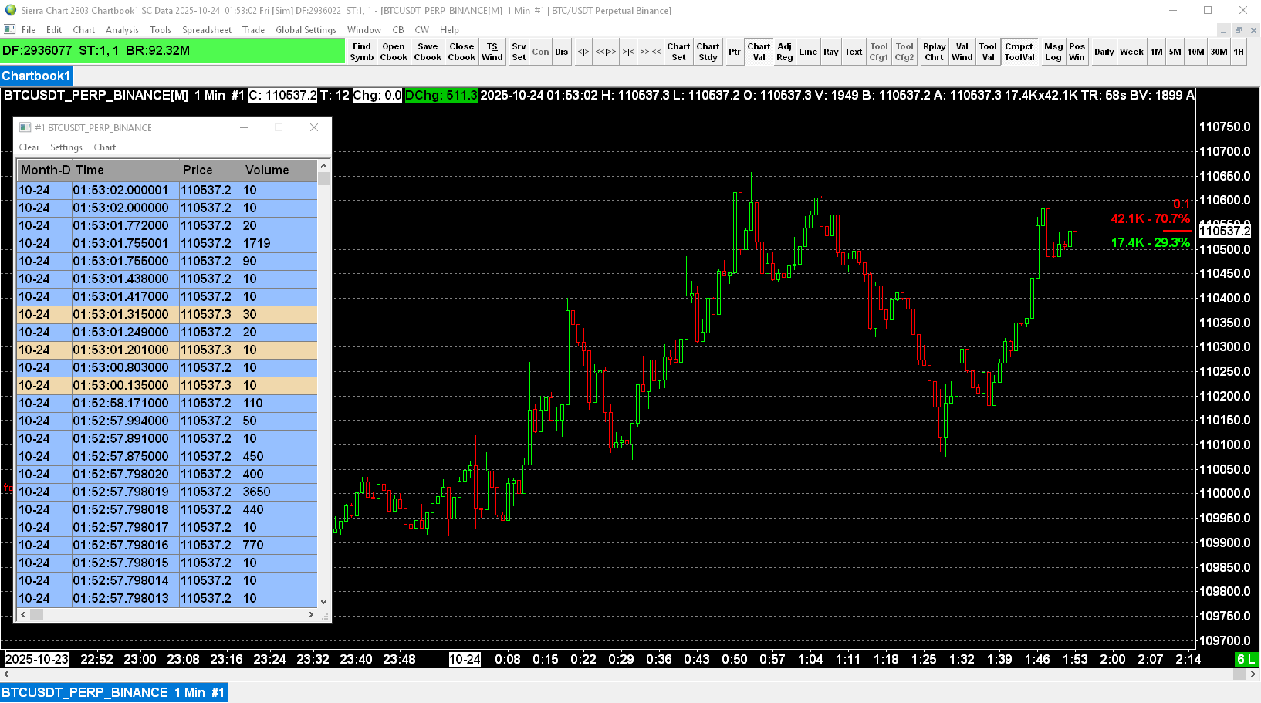Screen dimensions: 1261x703
Task: Click the Volume column header
Action: (279, 170)
